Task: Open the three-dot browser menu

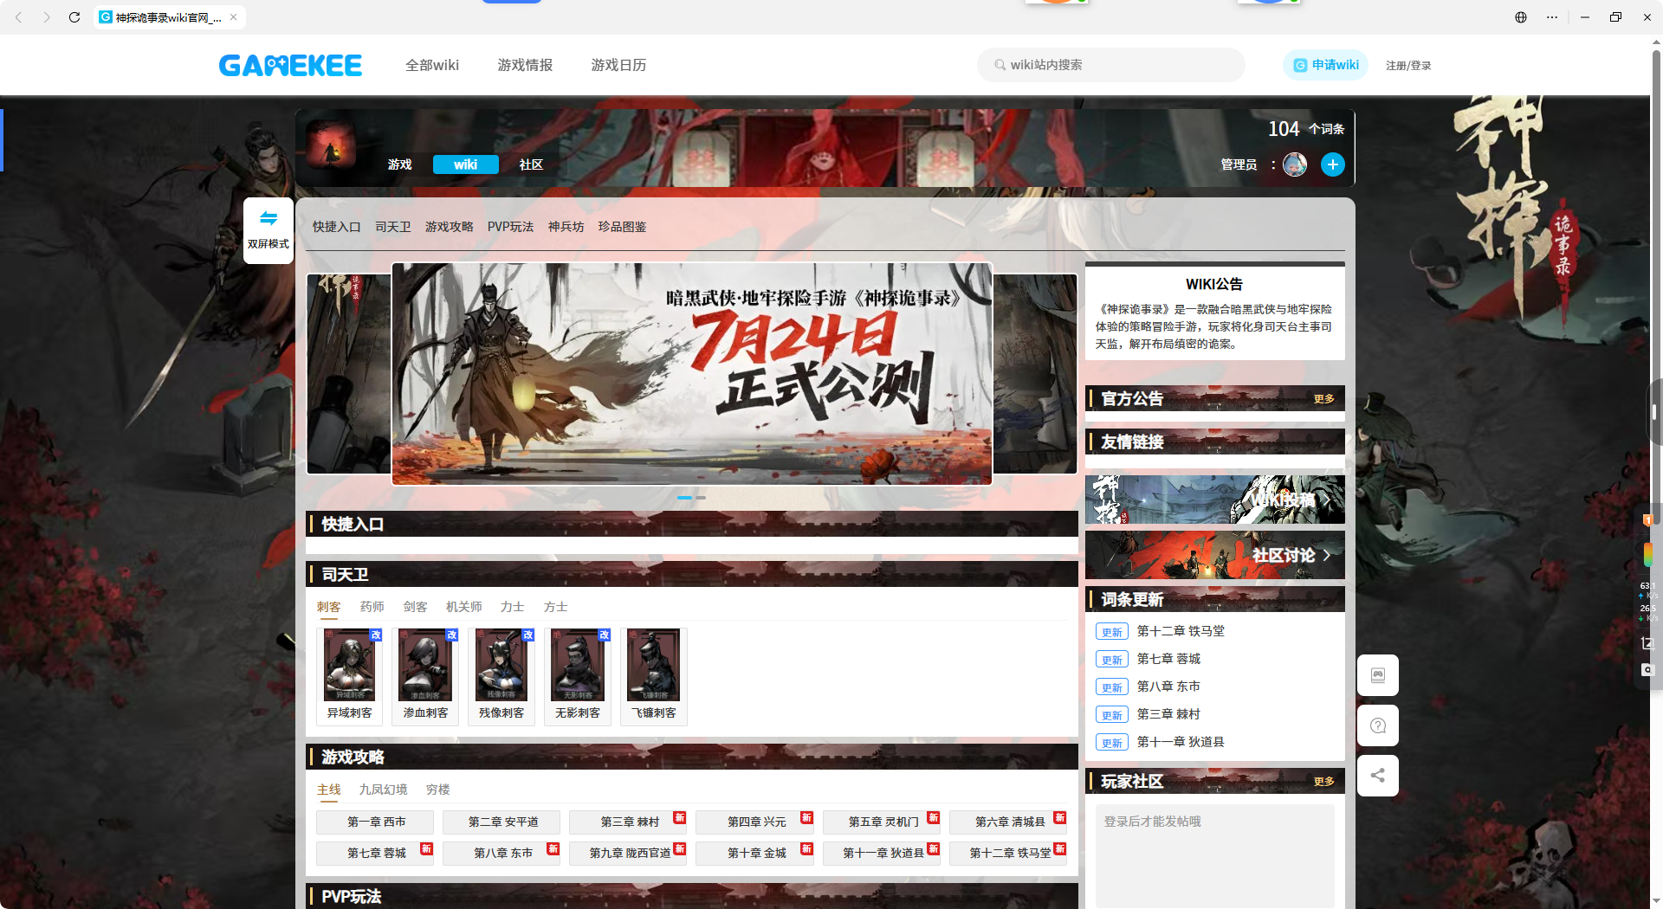Action: coord(1552,17)
